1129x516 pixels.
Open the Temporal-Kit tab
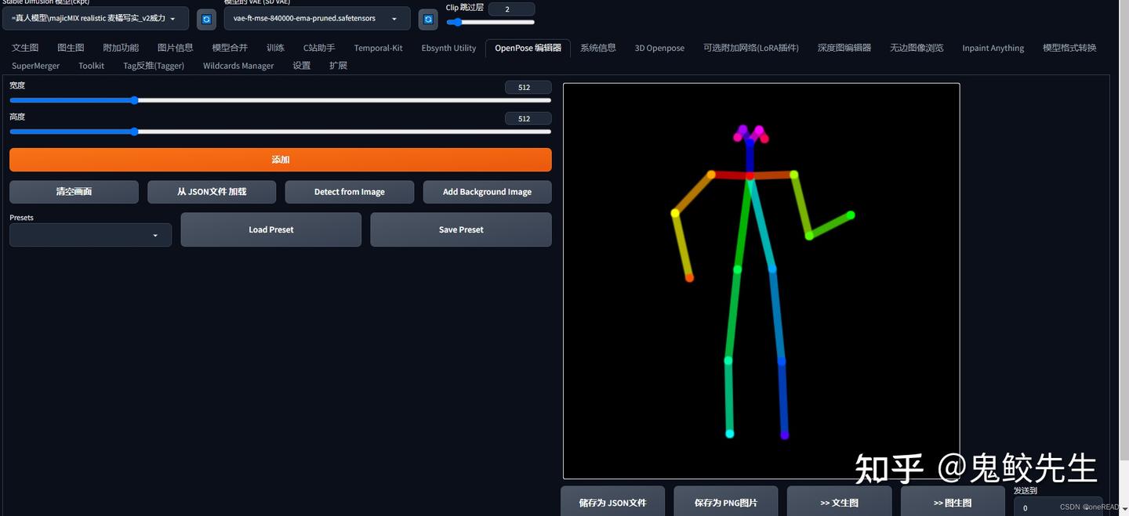tap(378, 48)
